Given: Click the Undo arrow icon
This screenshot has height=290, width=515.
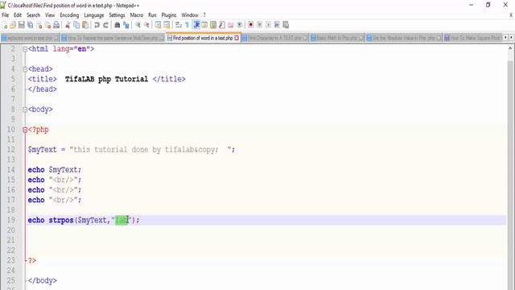Looking at the screenshot, I should [x=97, y=25].
